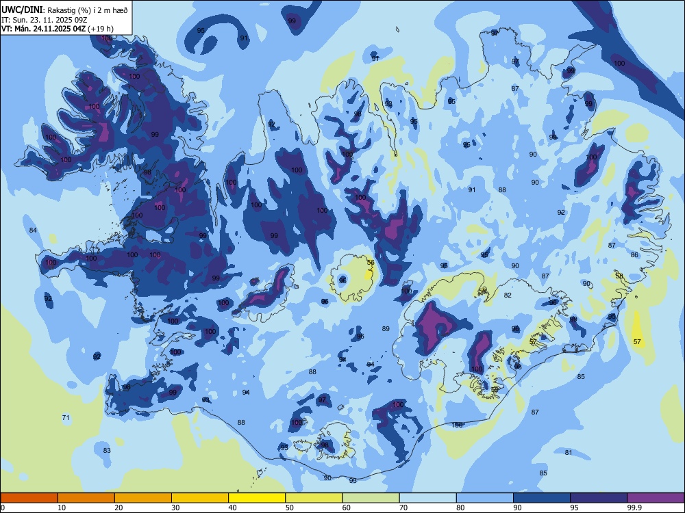Click the legend scale label '30'
The image size is (685, 513).
175,508
